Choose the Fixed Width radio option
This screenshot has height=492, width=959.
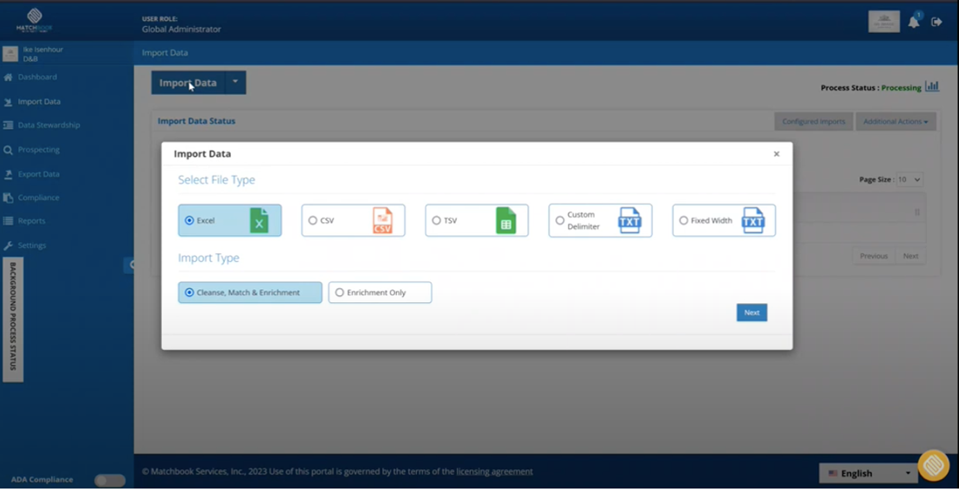[684, 220]
